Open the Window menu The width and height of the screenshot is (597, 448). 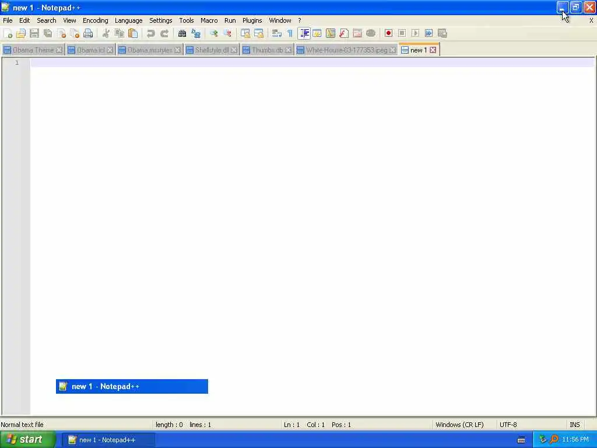pos(280,20)
